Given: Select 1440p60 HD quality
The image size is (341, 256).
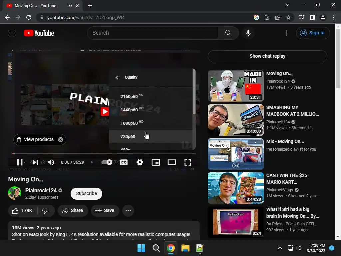Looking at the screenshot, I should point(151,109).
